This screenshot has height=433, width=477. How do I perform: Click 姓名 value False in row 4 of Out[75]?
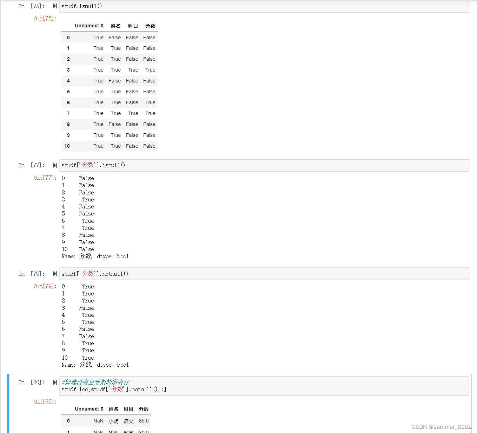click(115, 81)
